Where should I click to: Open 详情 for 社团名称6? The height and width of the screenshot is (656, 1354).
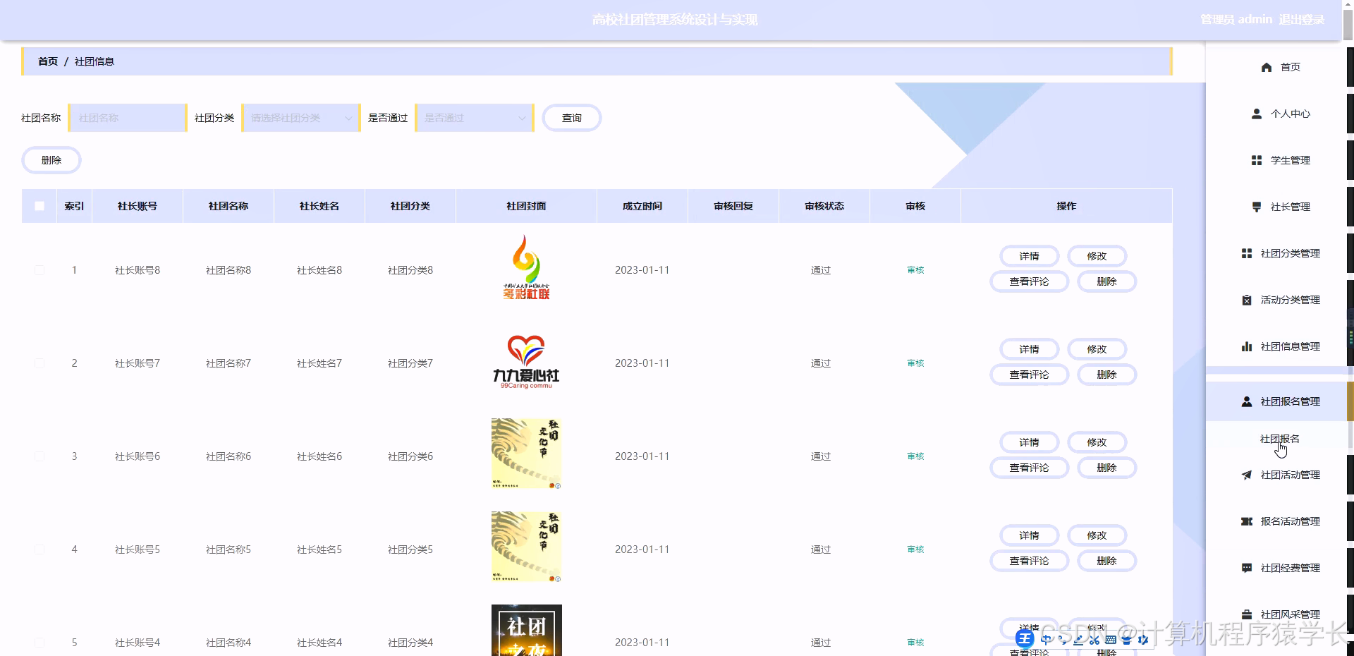click(1029, 442)
